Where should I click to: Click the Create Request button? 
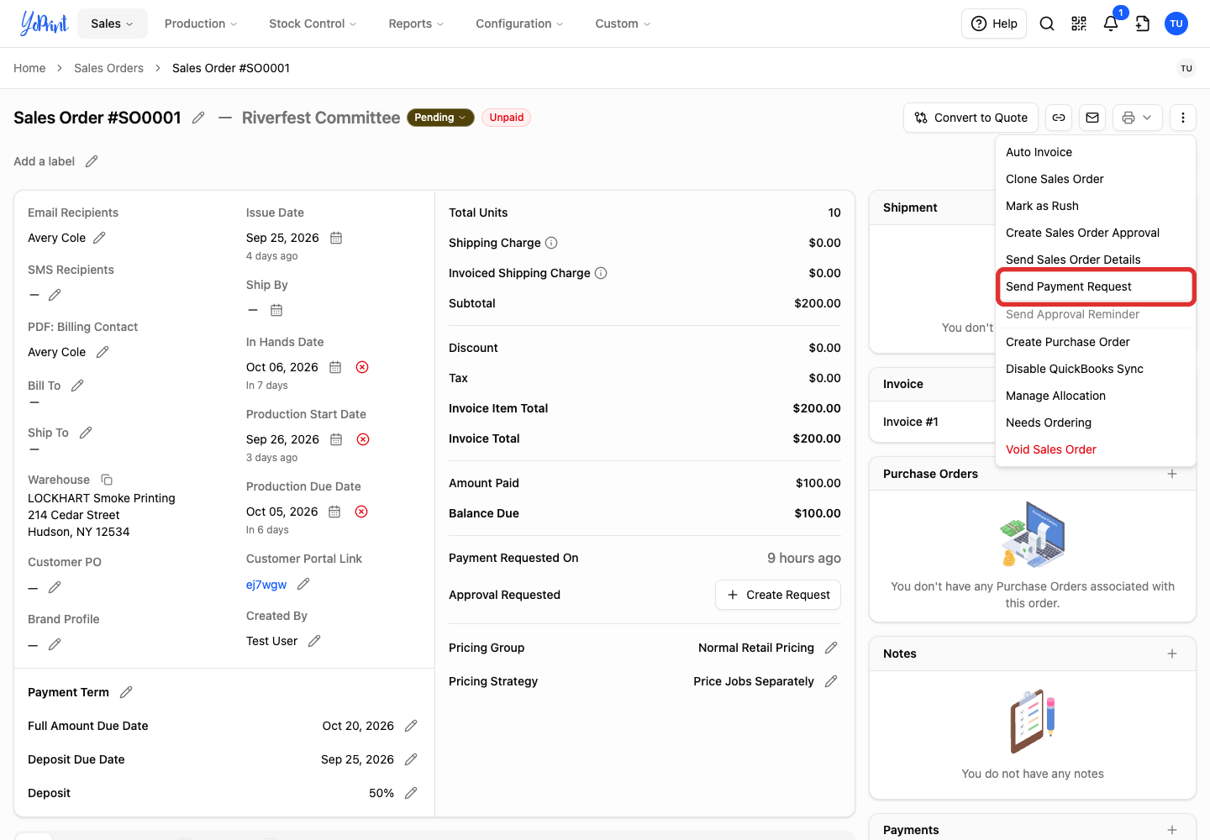point(778,595)
